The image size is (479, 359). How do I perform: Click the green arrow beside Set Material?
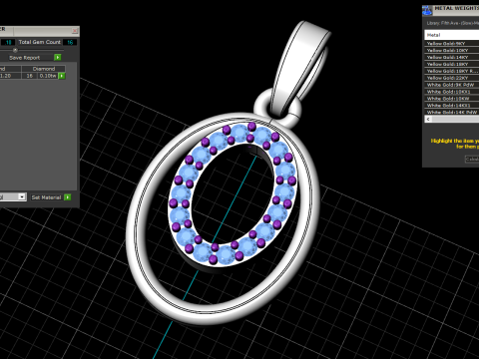pos(68,197)
